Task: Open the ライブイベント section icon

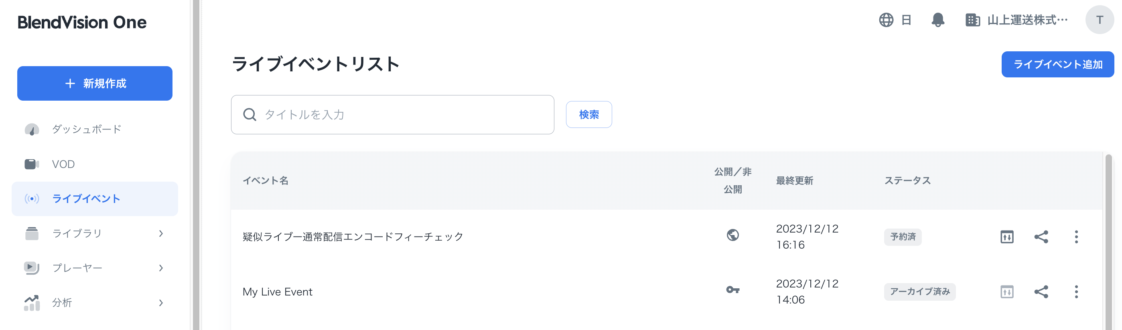Action: click(x=32, y=198)
